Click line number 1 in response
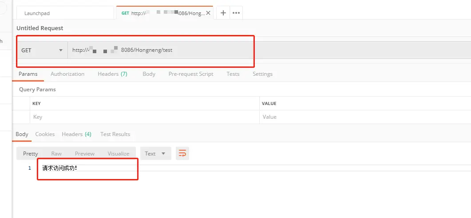This screenshot has width=471, height=218. click(30, 168)
